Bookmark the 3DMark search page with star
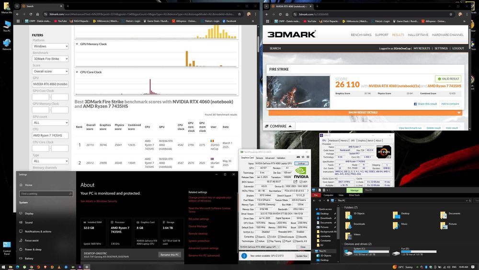The height and width of the screenshot is (270, 479). coord(239,14)
